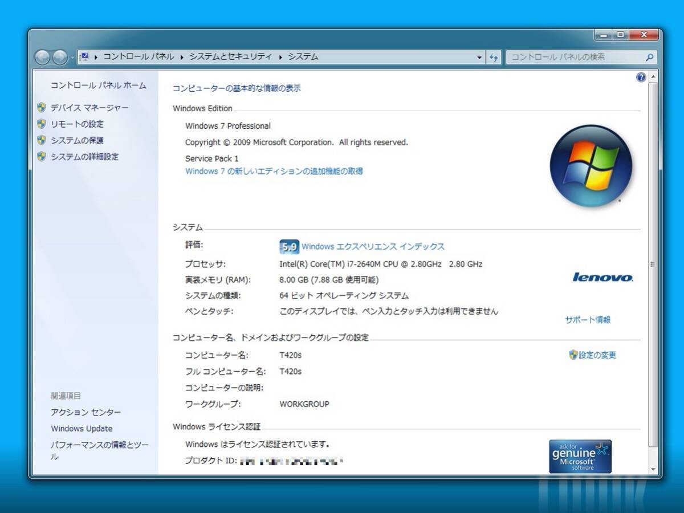
Task: Click the search magnifier icon
Action: [649, 57]
